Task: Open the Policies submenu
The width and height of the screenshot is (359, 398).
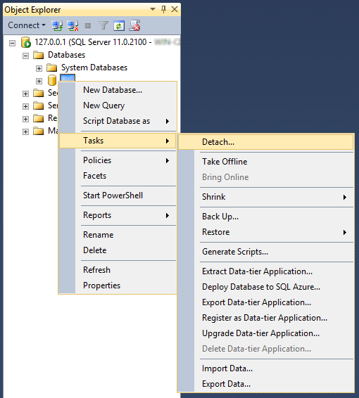Action: (118, 160)
